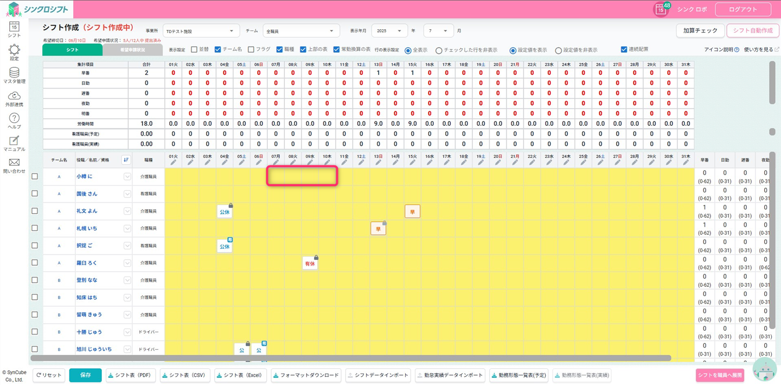Click the シンクロシフト logo
This screenshot has height=385, width=781.
[38, 9]
